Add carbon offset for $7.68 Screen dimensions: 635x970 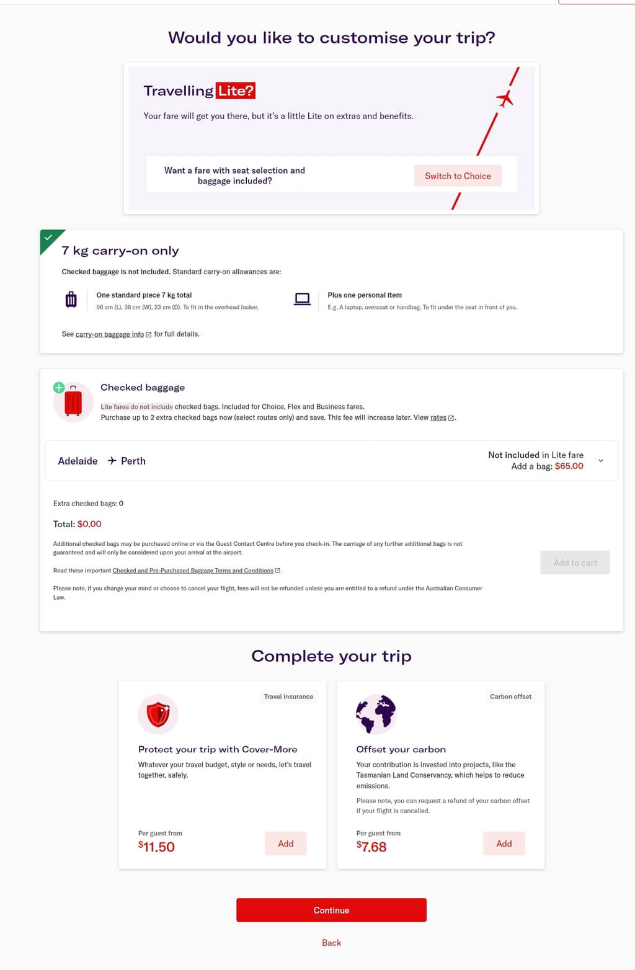(x=504, y=843)
